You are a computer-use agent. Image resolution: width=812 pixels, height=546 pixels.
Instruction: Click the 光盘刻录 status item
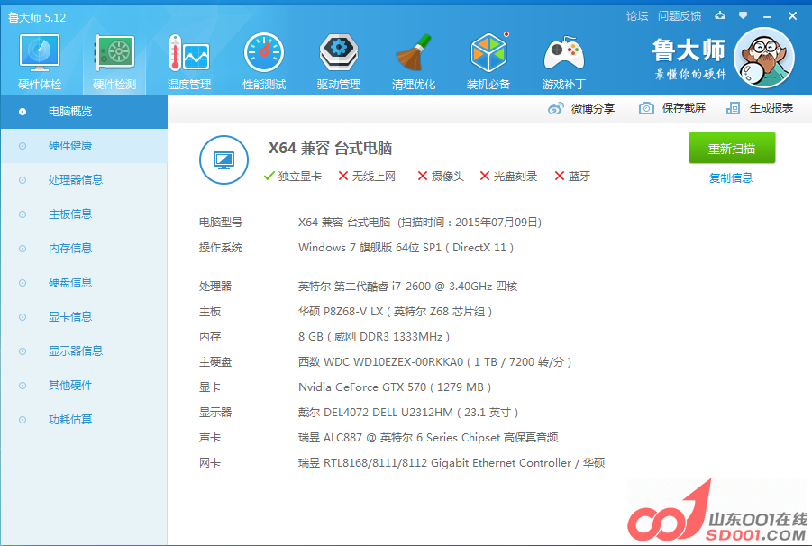tap(508, 177)
